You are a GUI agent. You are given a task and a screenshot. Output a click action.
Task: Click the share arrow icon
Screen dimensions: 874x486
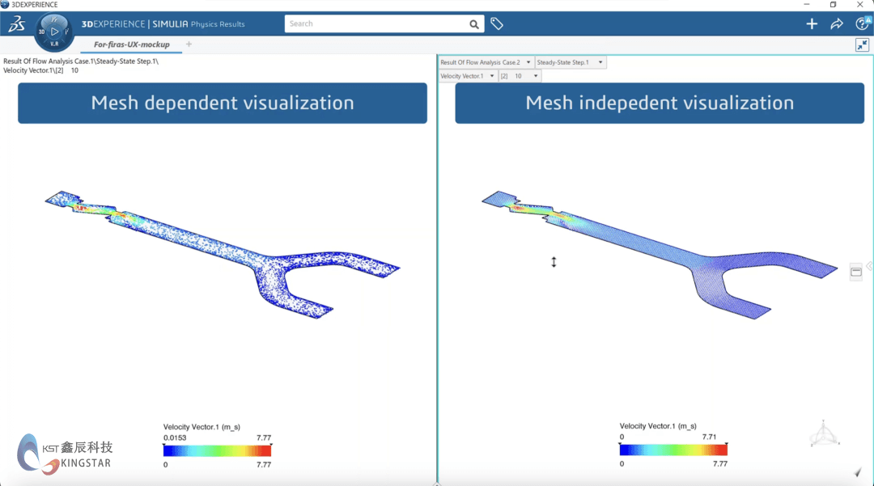tap(838, 24)
